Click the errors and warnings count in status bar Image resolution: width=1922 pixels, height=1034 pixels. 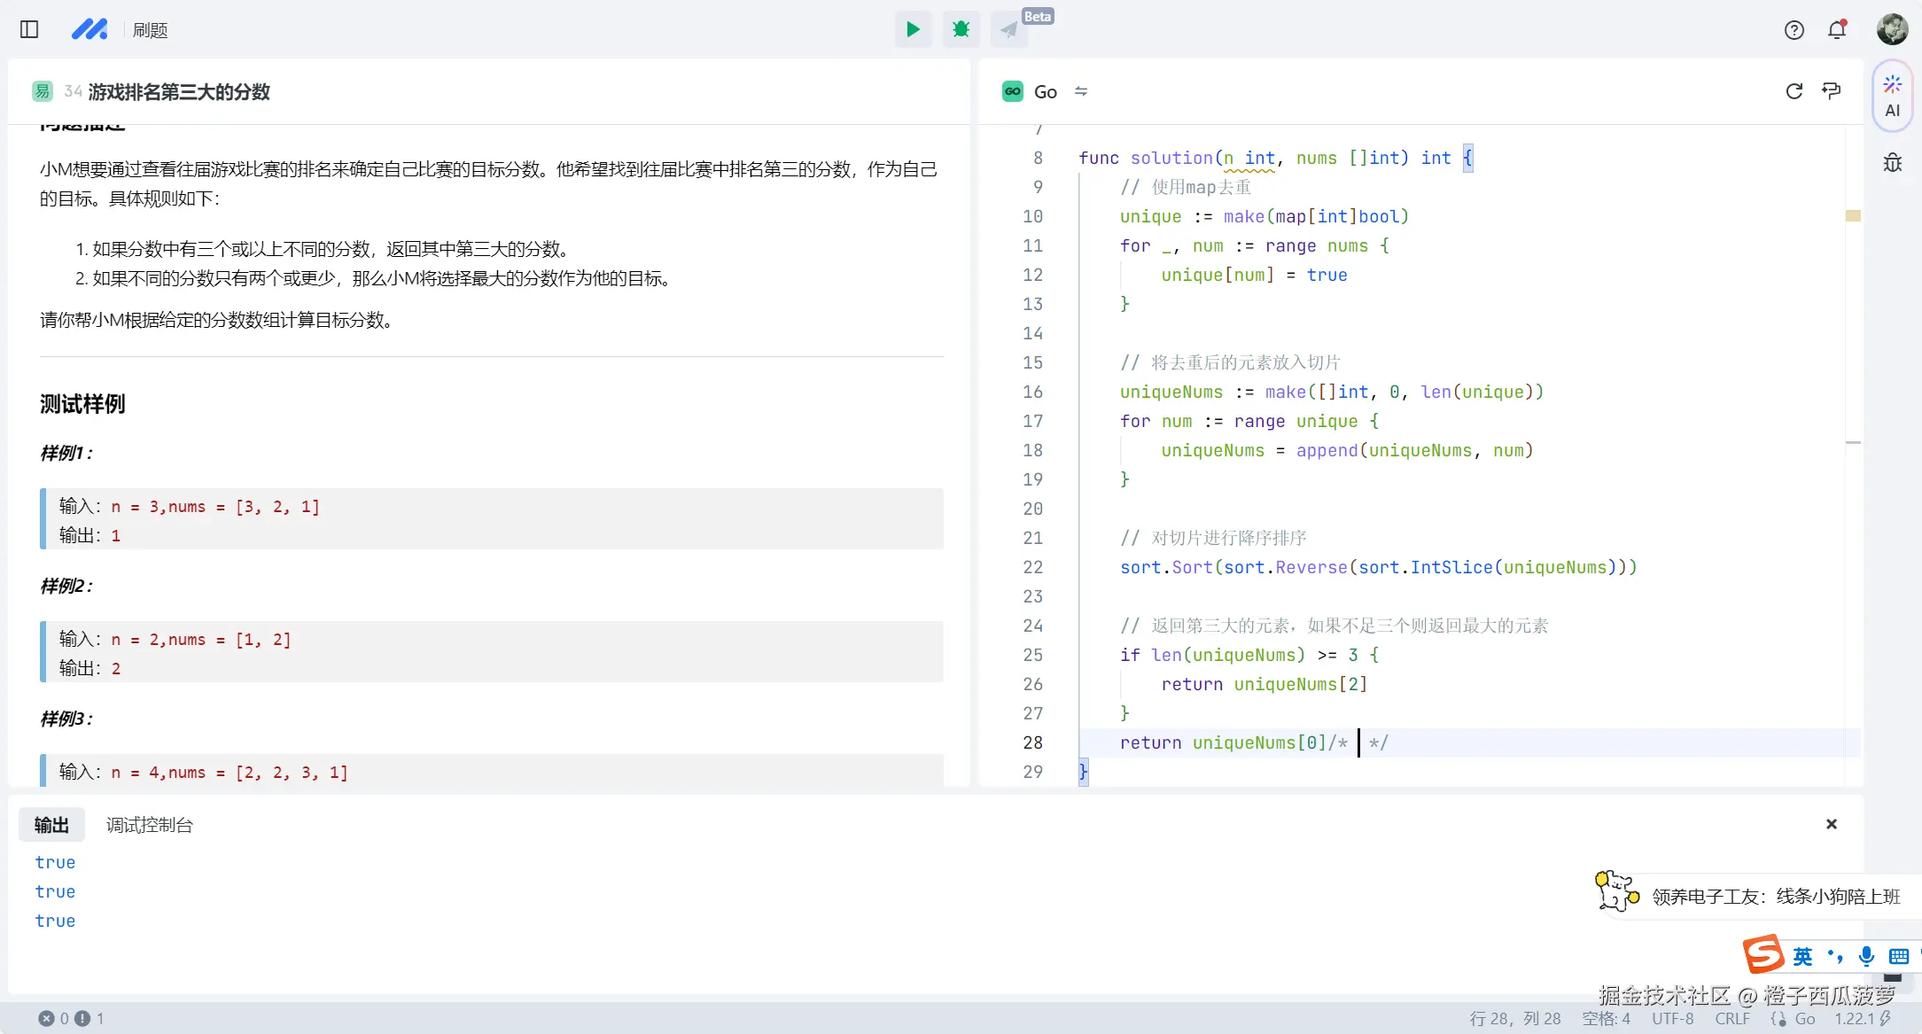tap(71, 1018)
